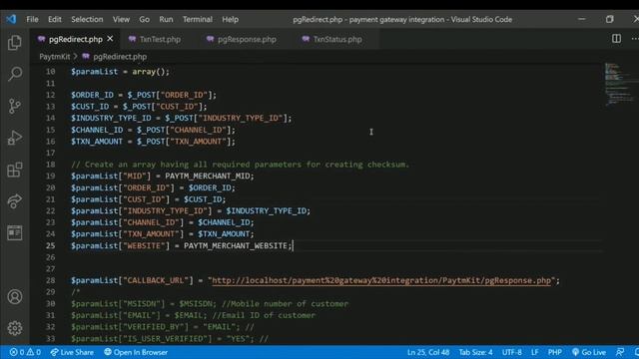Open the editor More Actions ellipsis

[x=635, y=39]
